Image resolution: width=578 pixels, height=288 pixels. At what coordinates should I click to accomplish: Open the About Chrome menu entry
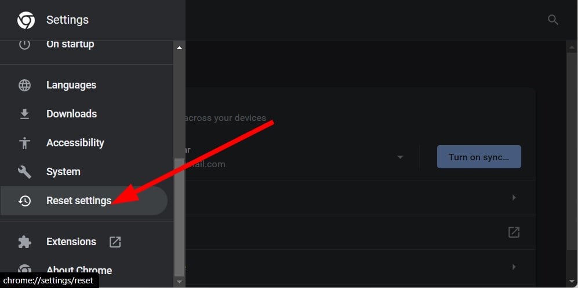click(x=79, y=270)
